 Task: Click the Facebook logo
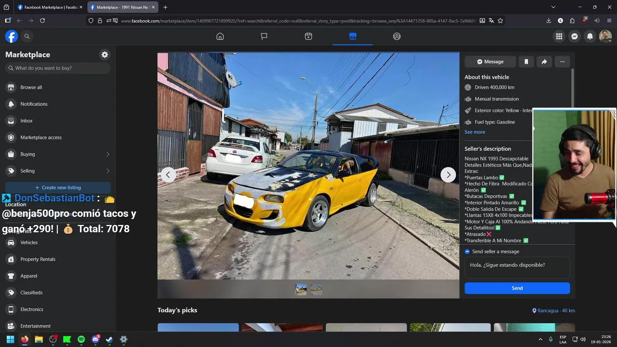click(12, 36)
